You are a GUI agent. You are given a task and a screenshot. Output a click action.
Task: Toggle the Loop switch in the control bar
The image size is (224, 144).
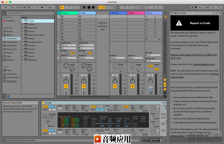click(x=142, y=7)
